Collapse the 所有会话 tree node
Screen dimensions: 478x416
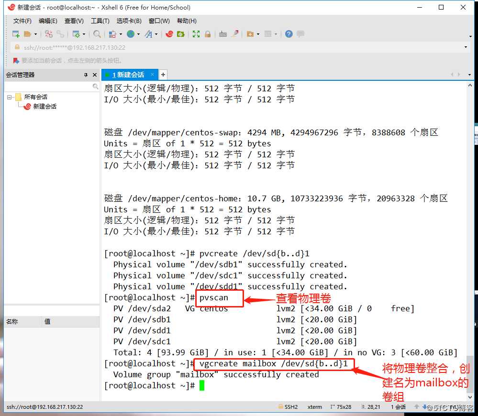(10, 97)
